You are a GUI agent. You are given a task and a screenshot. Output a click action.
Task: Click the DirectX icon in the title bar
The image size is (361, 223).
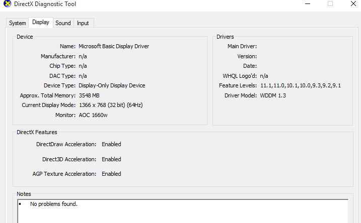(x=7, y=5)
